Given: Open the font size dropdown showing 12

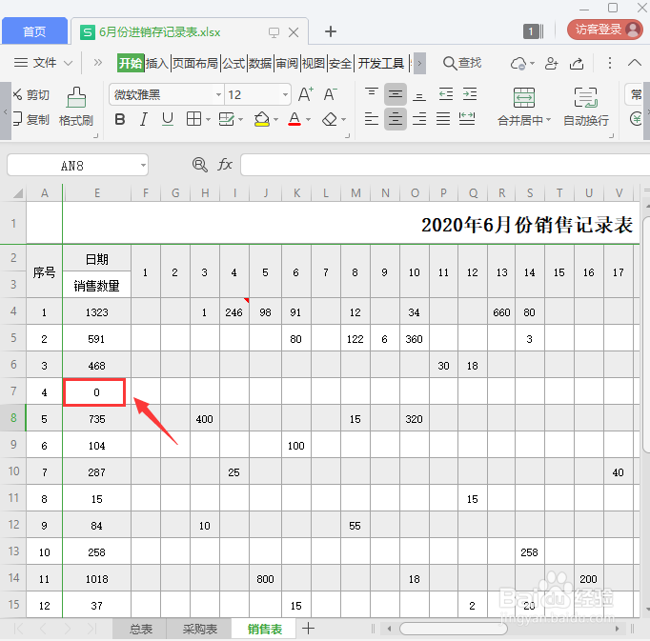Looking at the screenshot, I should 285,95.
